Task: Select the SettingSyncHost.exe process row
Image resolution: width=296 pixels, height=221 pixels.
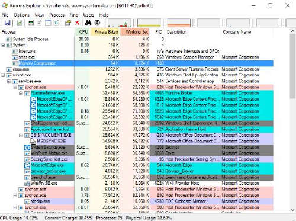Action: coord(137,159)
